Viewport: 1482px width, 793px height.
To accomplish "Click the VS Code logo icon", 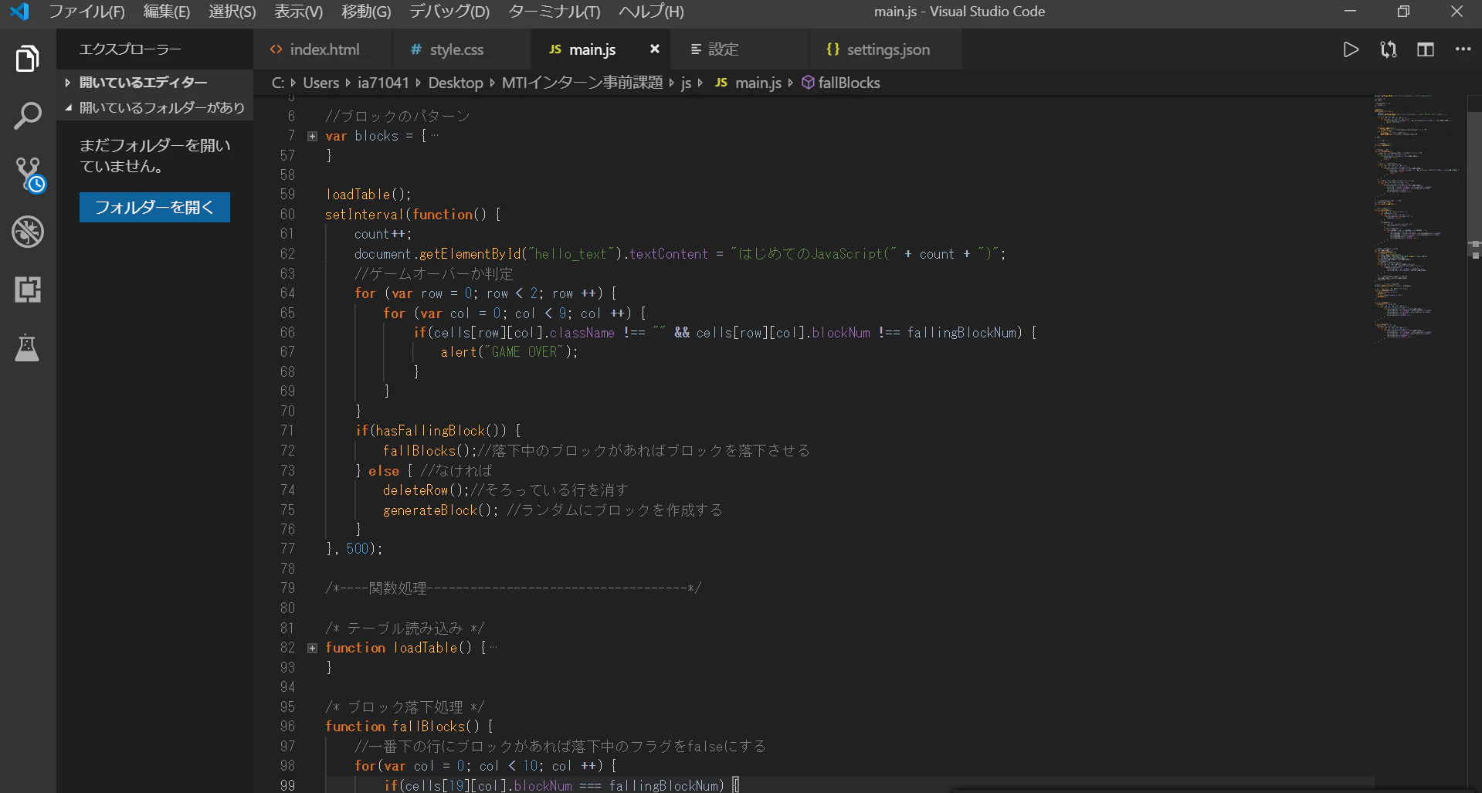I will point(19,12).
